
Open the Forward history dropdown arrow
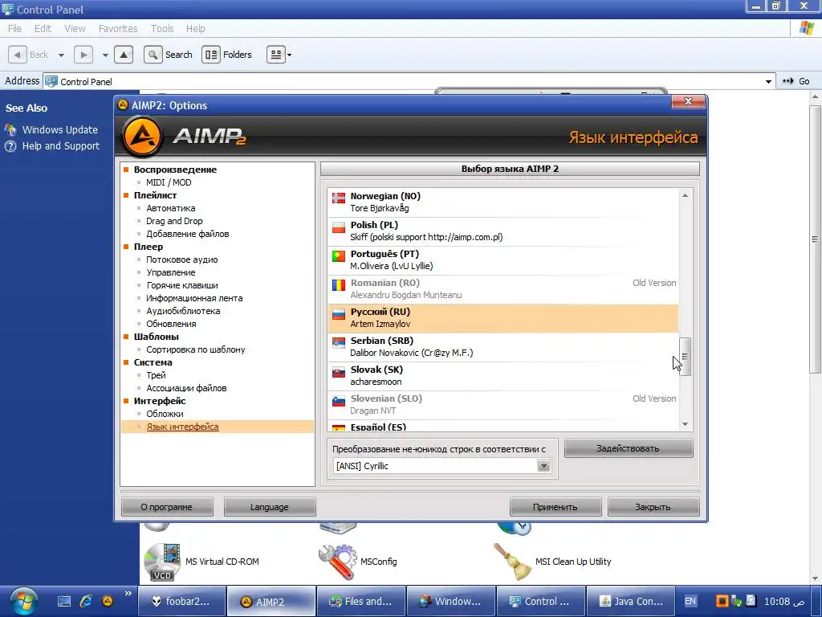(105, 55)
